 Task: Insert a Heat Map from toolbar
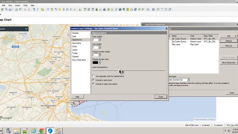pos(128,10)
